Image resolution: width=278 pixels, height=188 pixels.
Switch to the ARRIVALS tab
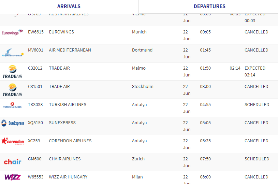coord(69,6)
